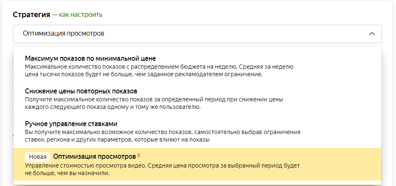Click the Новая badge in the list
This screenshot has width=396, height=186.
point(38,157)
